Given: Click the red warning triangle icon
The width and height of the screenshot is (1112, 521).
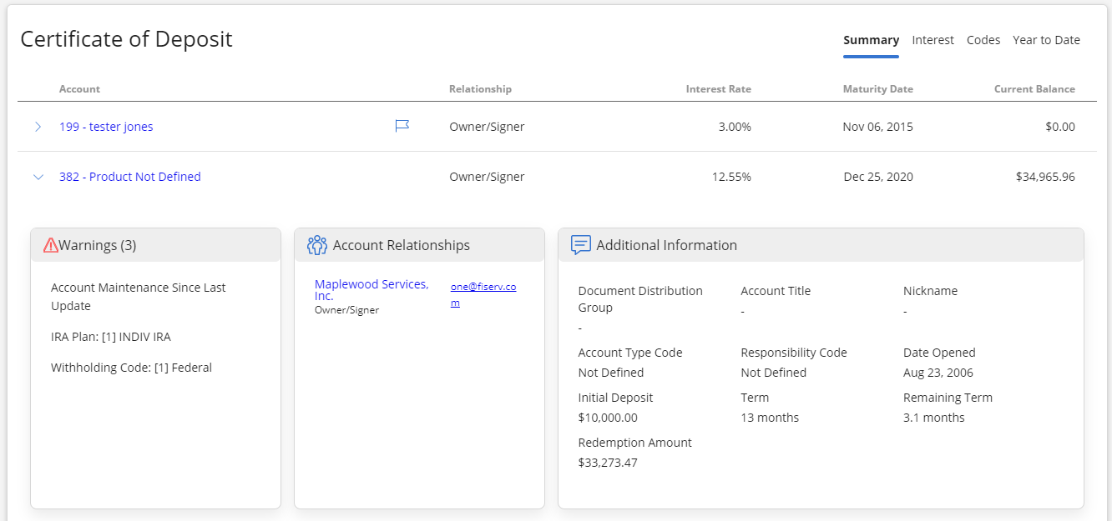Looking at the screenshot, I should coord(50,245).
